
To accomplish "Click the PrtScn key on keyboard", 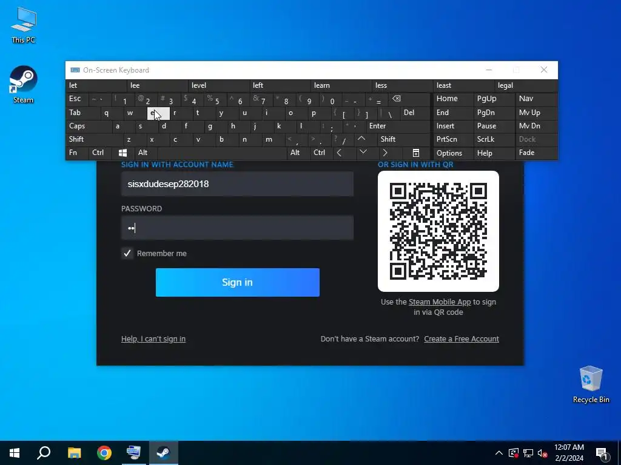I will (454, 139).
